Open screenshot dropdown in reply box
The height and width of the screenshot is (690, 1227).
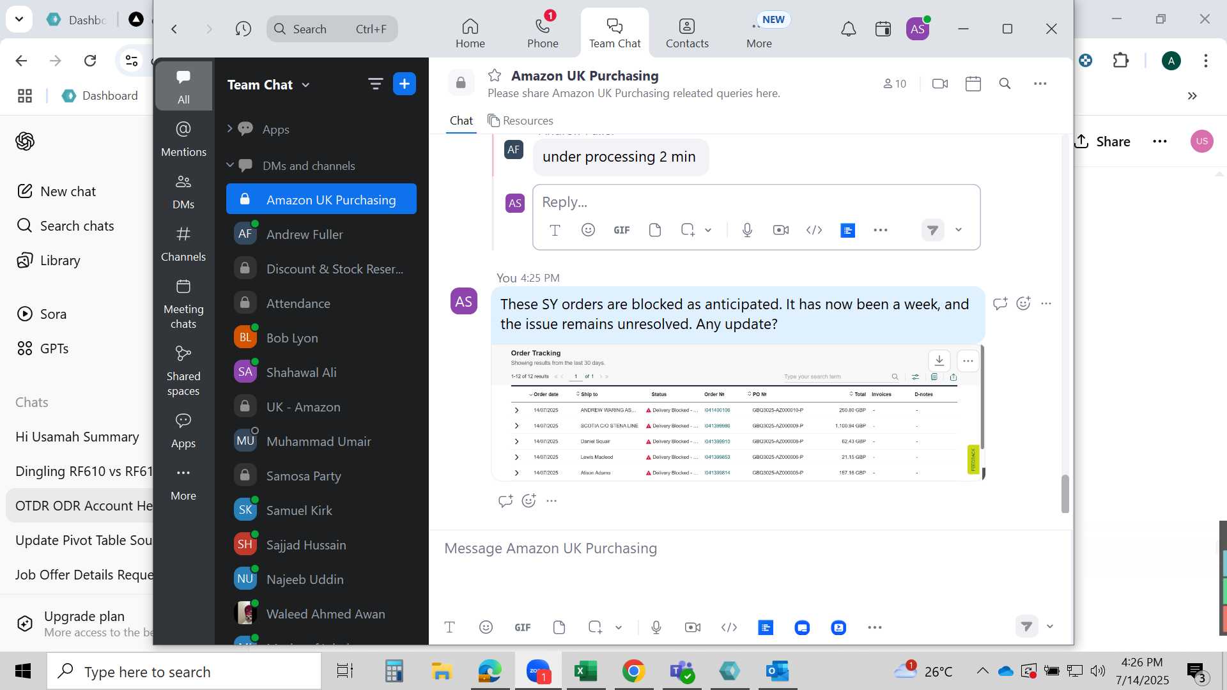point(708,230)
